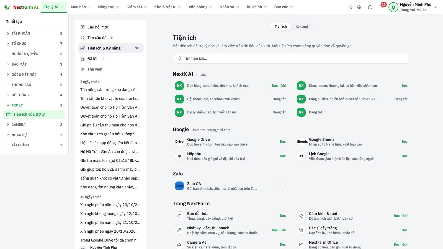Toggle Đọc · Ghi permission for Đơn hàng, sản phẩm

pyautogui.click(x=279, y=86)
